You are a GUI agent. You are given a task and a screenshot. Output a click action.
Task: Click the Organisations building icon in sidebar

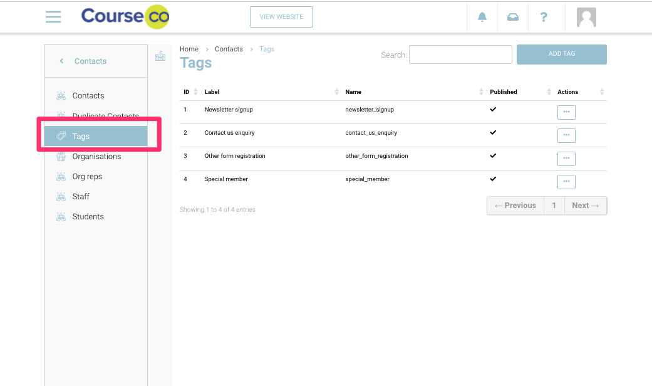pos(61,156)
